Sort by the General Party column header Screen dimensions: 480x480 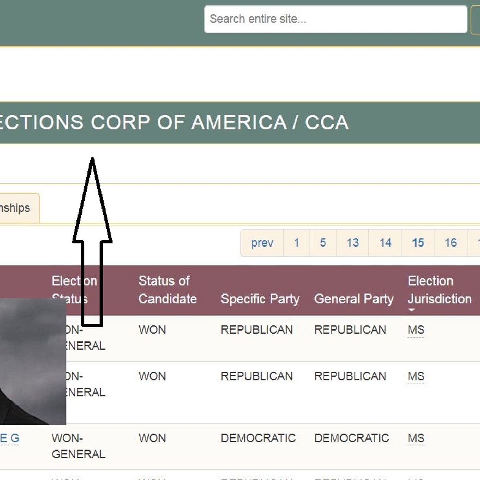click(353, 299)
